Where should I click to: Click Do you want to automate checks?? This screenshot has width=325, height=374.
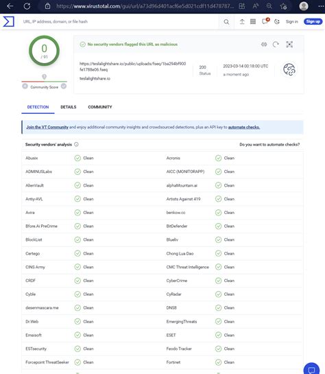click(x=269, y=145)
